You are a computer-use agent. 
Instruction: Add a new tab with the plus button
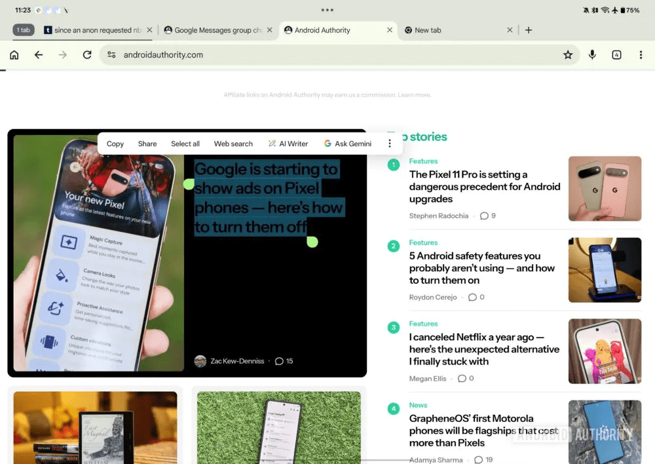click(529, 30)
